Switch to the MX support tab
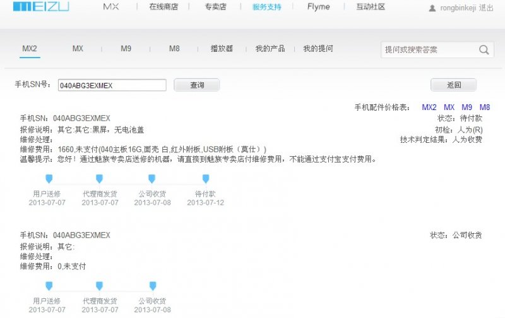 (x=78, y=49)
